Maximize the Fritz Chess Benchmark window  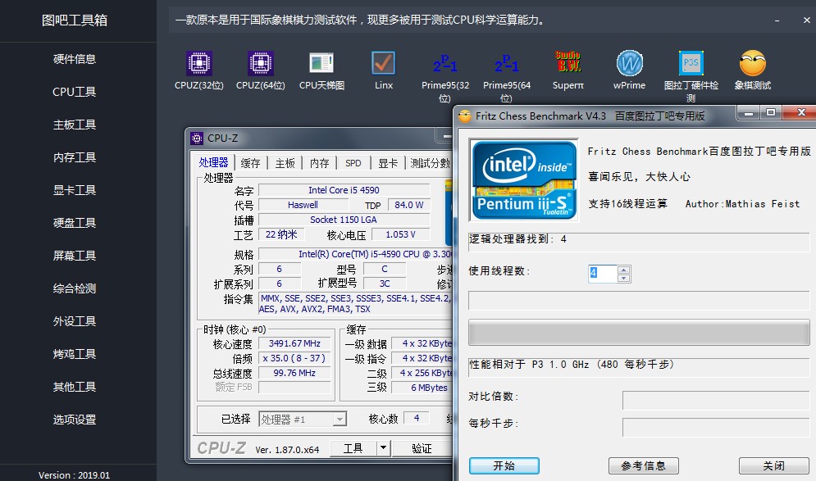(771, 113)
